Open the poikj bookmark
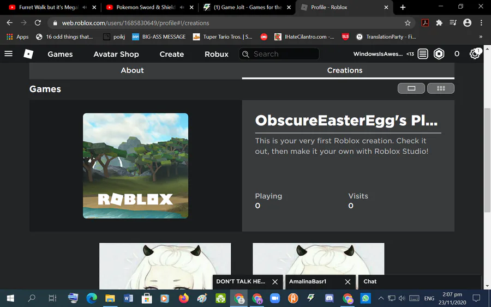The image size is (491, 307). 115,37
